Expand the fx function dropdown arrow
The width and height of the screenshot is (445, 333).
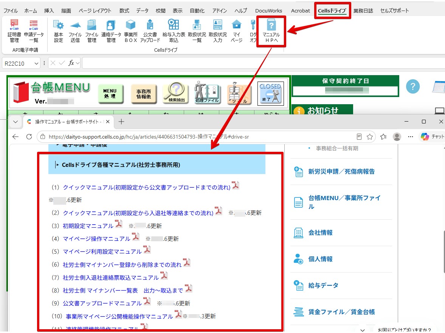(78, 63)
